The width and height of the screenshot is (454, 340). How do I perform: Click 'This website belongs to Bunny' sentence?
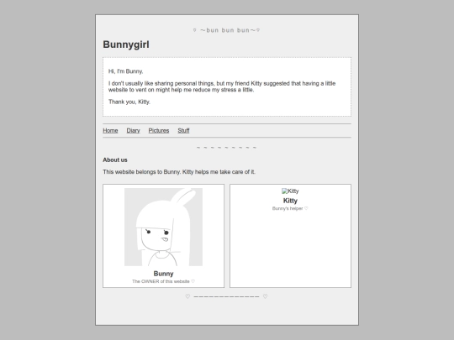coord(179,172)
